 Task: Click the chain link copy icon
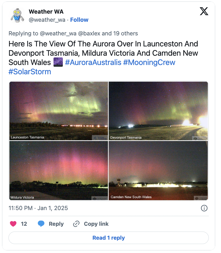pyautogui.click(x=76, y=224)
